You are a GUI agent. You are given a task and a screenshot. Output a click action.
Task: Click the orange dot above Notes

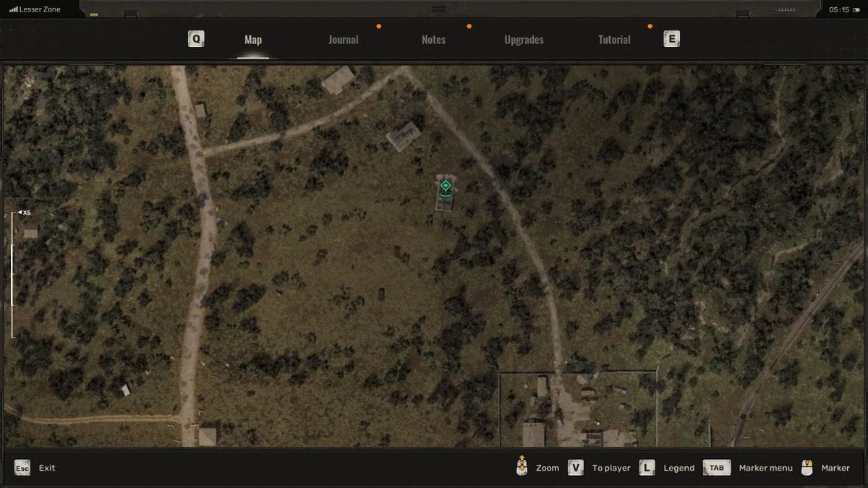point(469,26)
